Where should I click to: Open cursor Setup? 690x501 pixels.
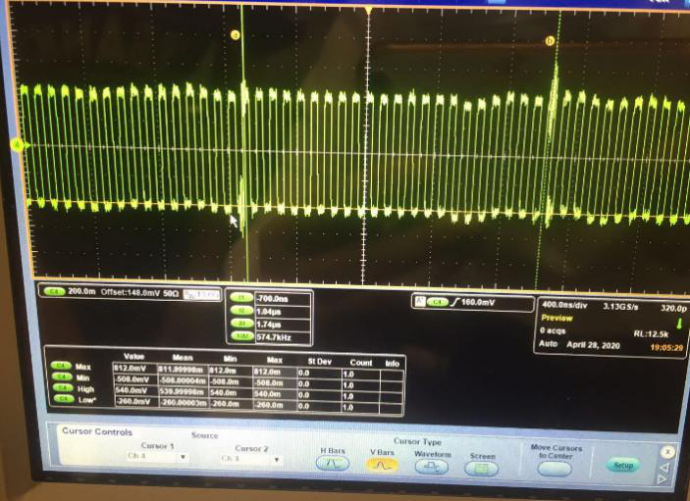coord(622,465)
